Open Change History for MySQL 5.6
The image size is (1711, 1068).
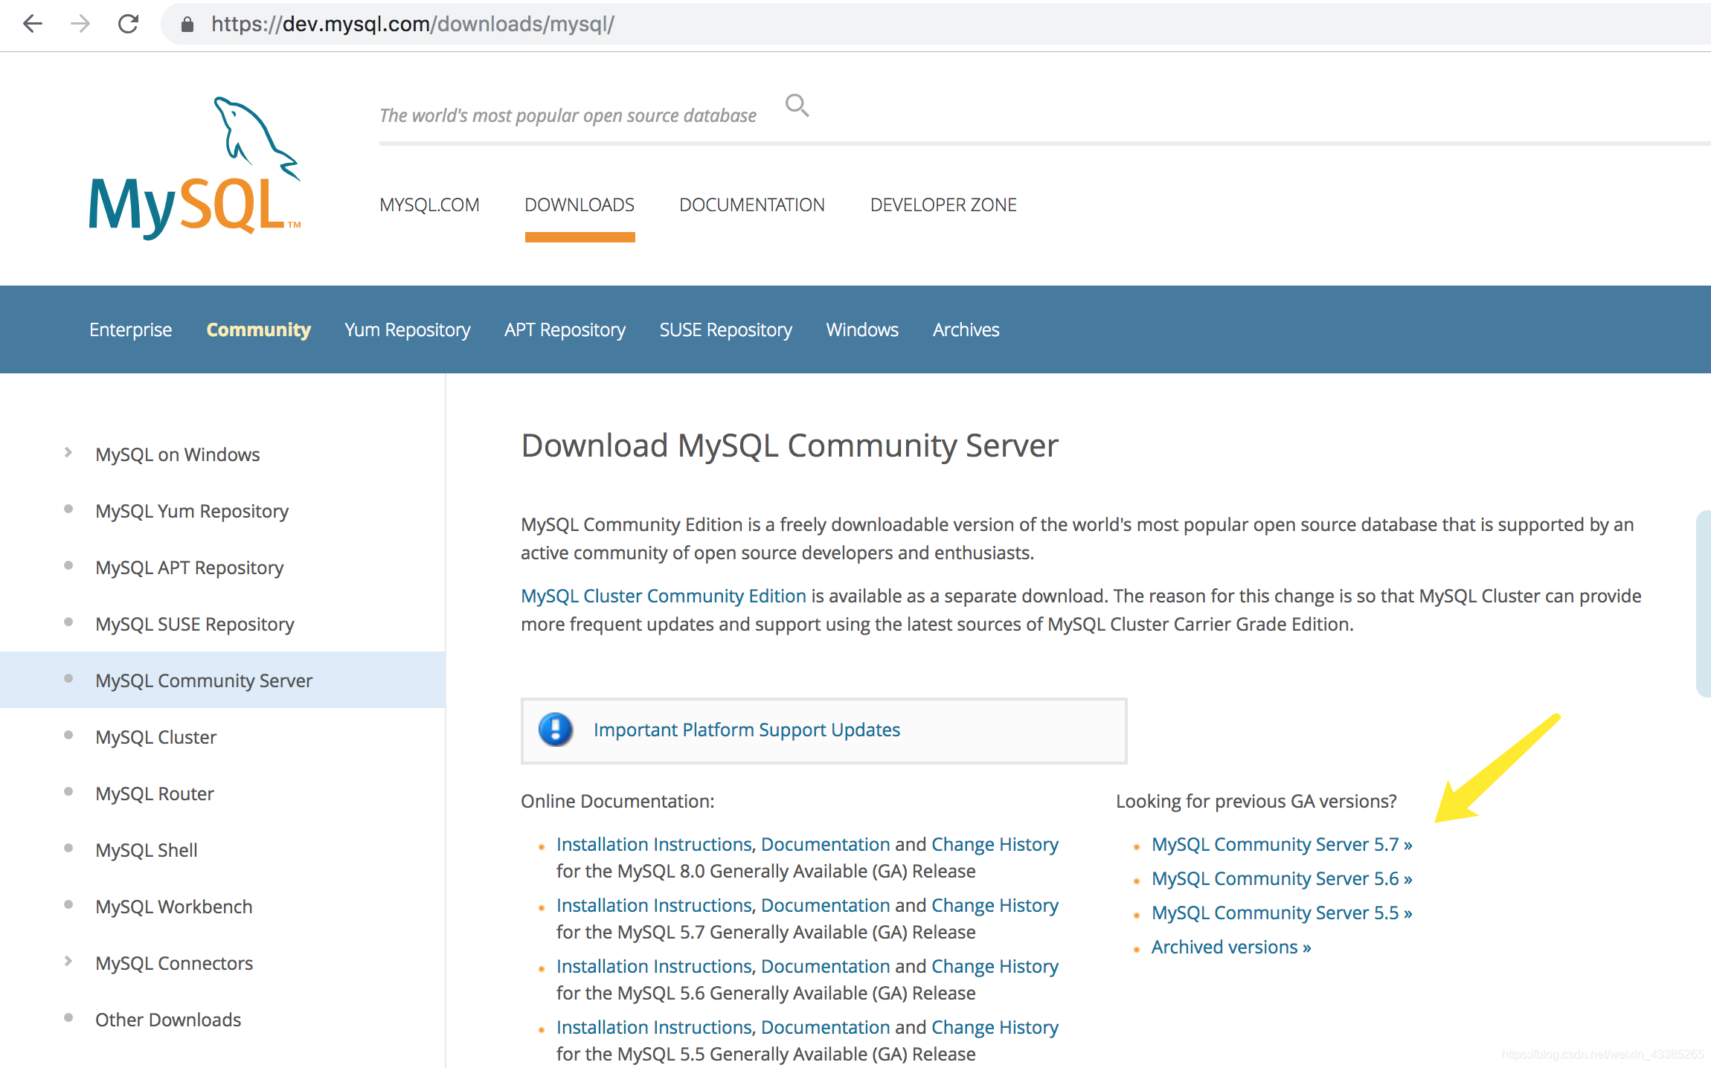tap(995, 966)
